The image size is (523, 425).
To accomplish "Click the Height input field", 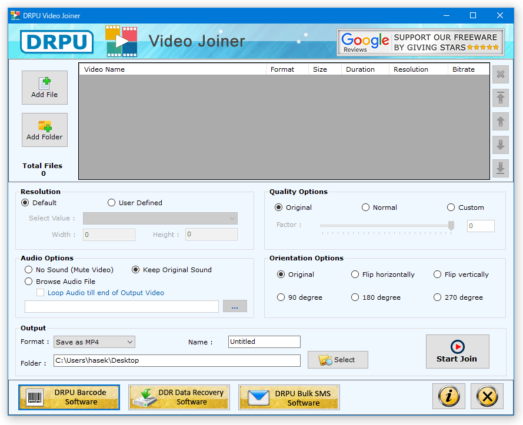I will click(x=211, y=235).
